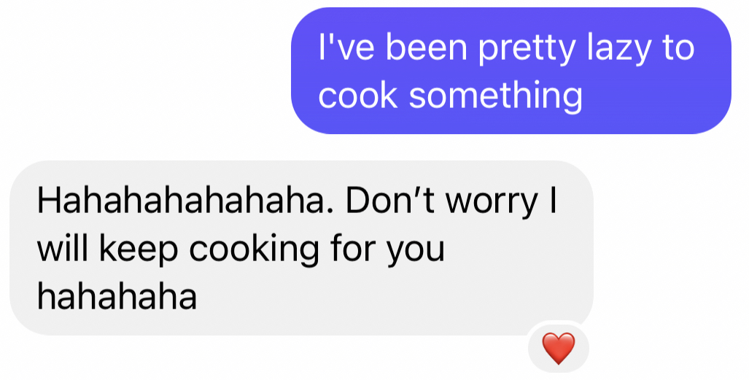Click the word "cook" in purple bubble

(x=358, y=95)
